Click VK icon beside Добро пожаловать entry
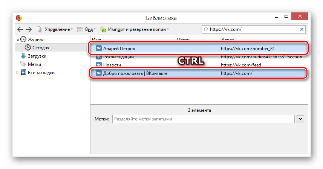The width and height of the screenshot is (323, 169). (99, 73)
